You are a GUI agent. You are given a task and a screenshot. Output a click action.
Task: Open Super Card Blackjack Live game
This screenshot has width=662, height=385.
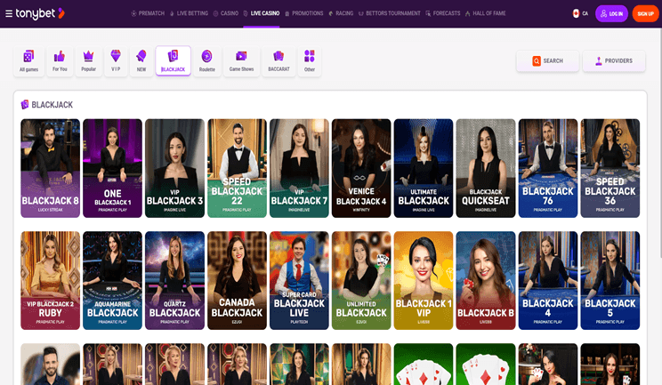tap(299, 280)
